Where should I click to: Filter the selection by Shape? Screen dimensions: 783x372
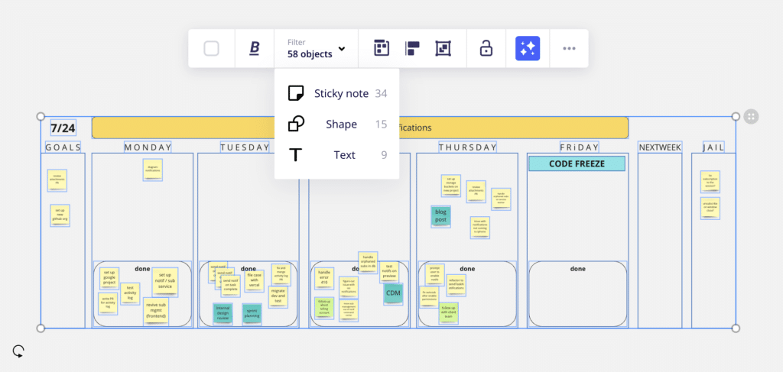point(337,125)
